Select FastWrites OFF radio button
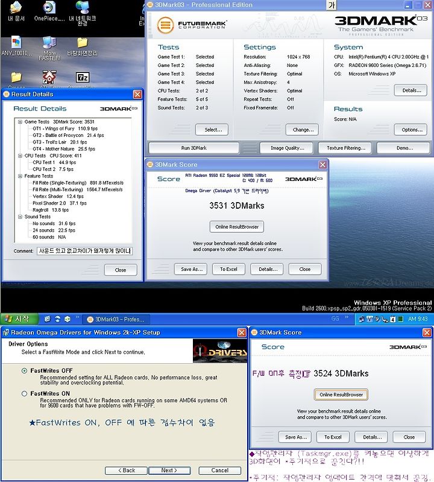434x482 pixels. [24, 371]
